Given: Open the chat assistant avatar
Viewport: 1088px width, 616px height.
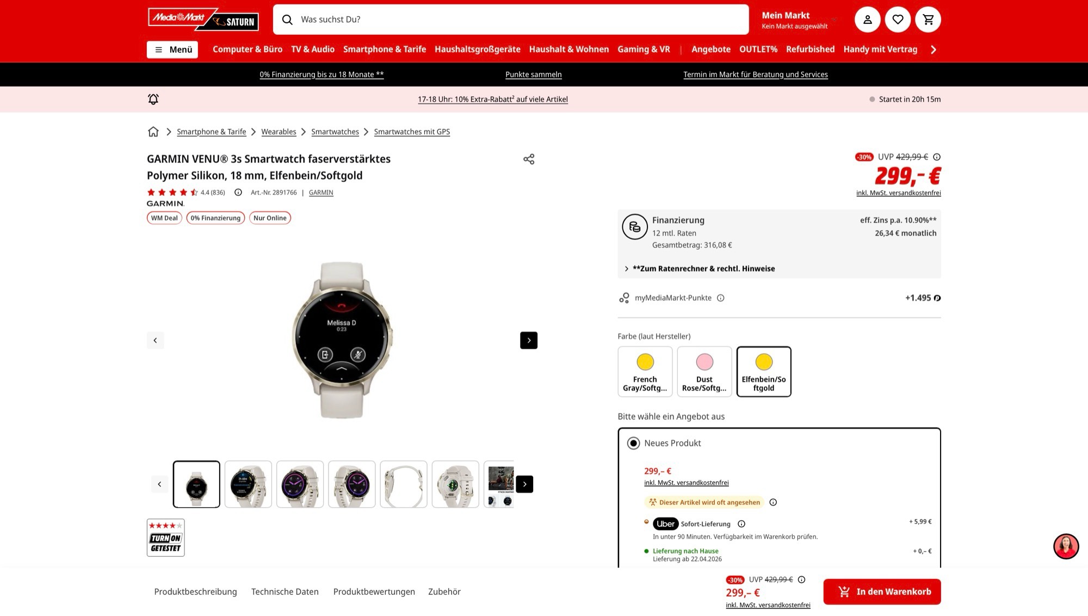Looking at the screenshot, I should (x=1066, y=546).
